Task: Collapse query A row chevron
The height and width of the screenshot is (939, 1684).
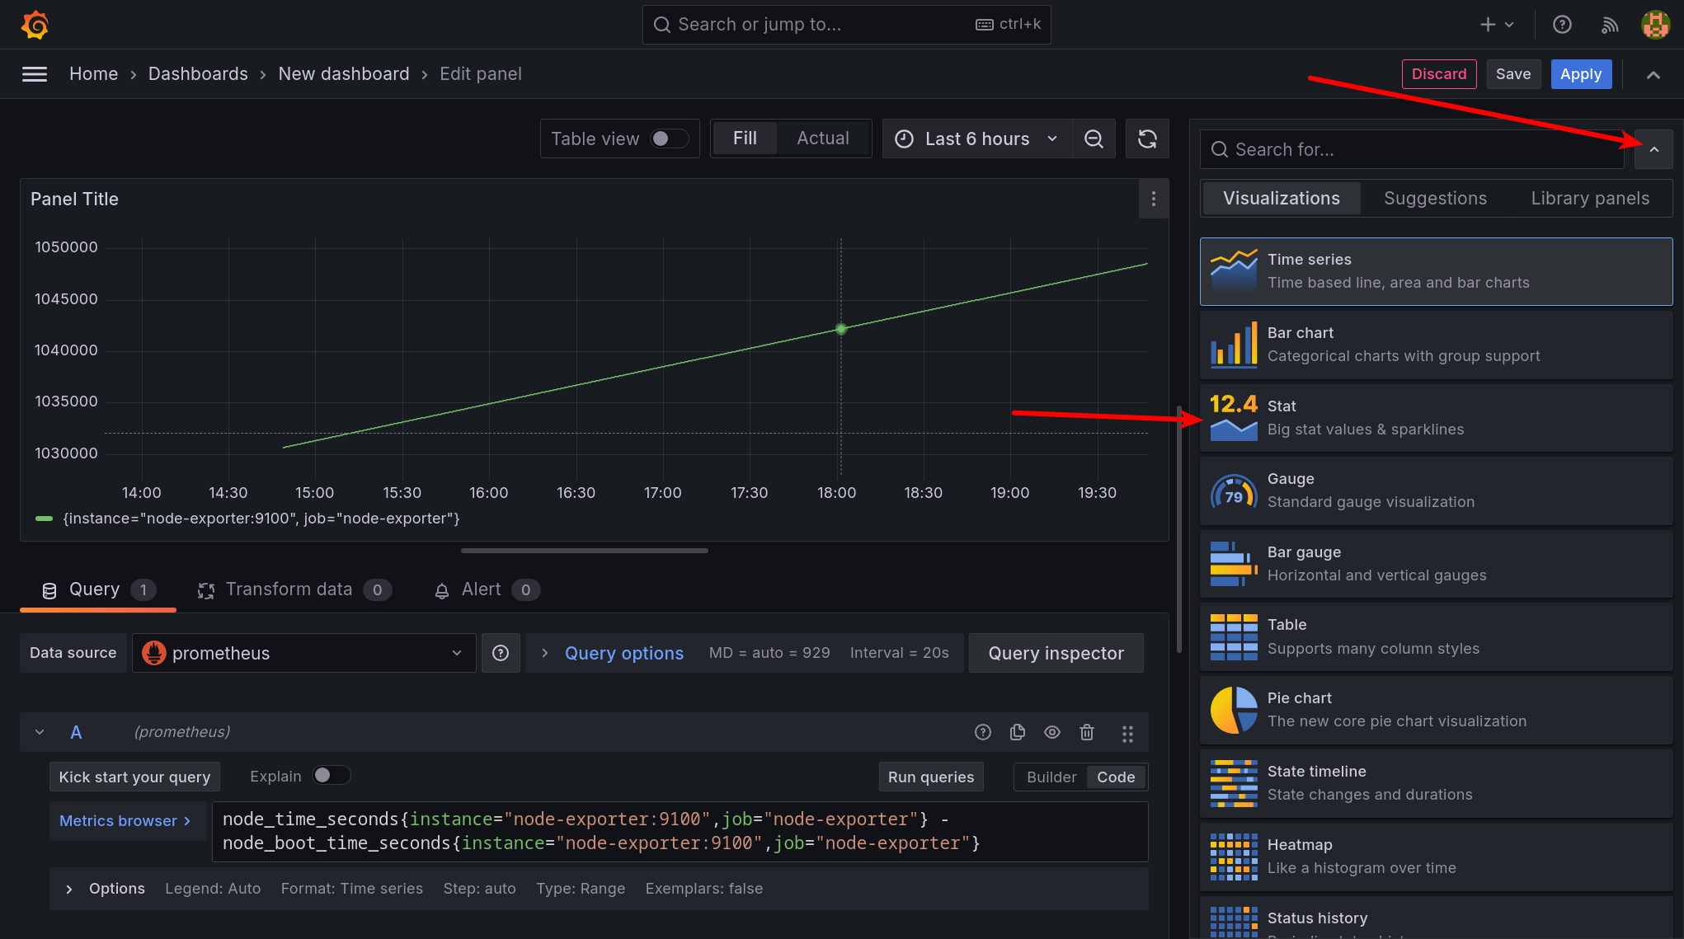Action: 40,732
